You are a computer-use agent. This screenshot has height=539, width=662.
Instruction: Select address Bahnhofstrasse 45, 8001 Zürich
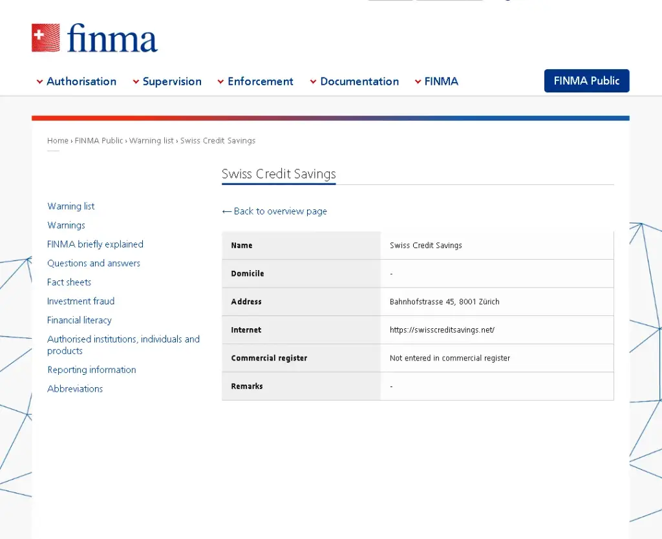[445, 302]
